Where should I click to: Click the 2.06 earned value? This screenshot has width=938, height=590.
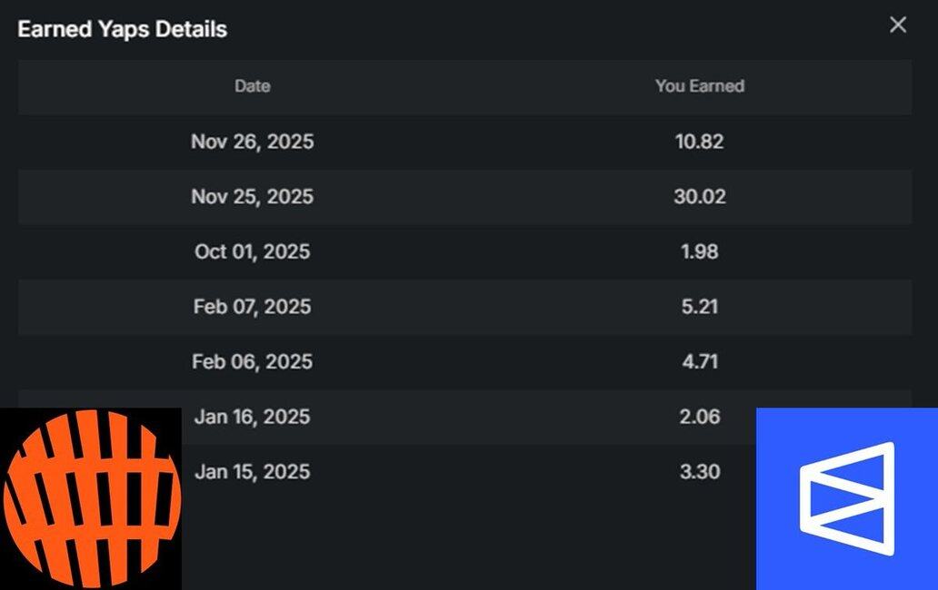click(x=699, y=417)
